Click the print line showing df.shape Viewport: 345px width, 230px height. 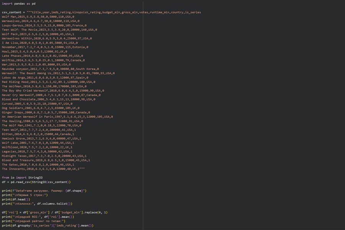coord(44,191)
